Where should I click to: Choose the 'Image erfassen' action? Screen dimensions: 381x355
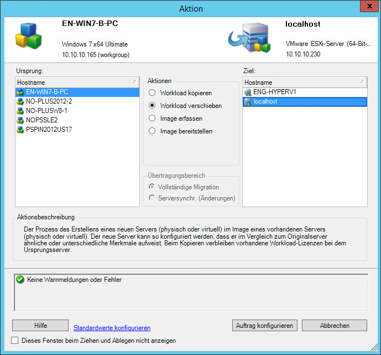click(152, 118)
